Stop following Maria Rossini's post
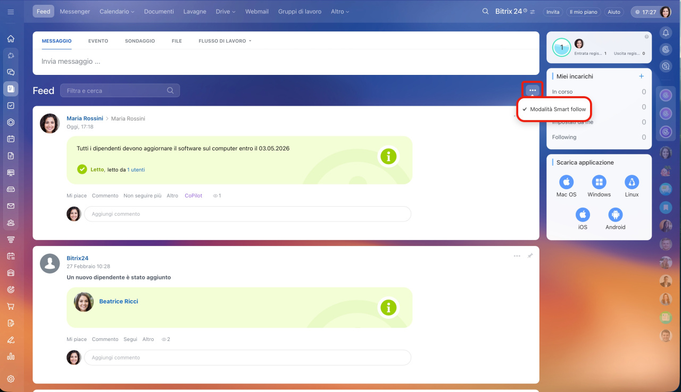This screenshot has height=392, width=681. 142,195
